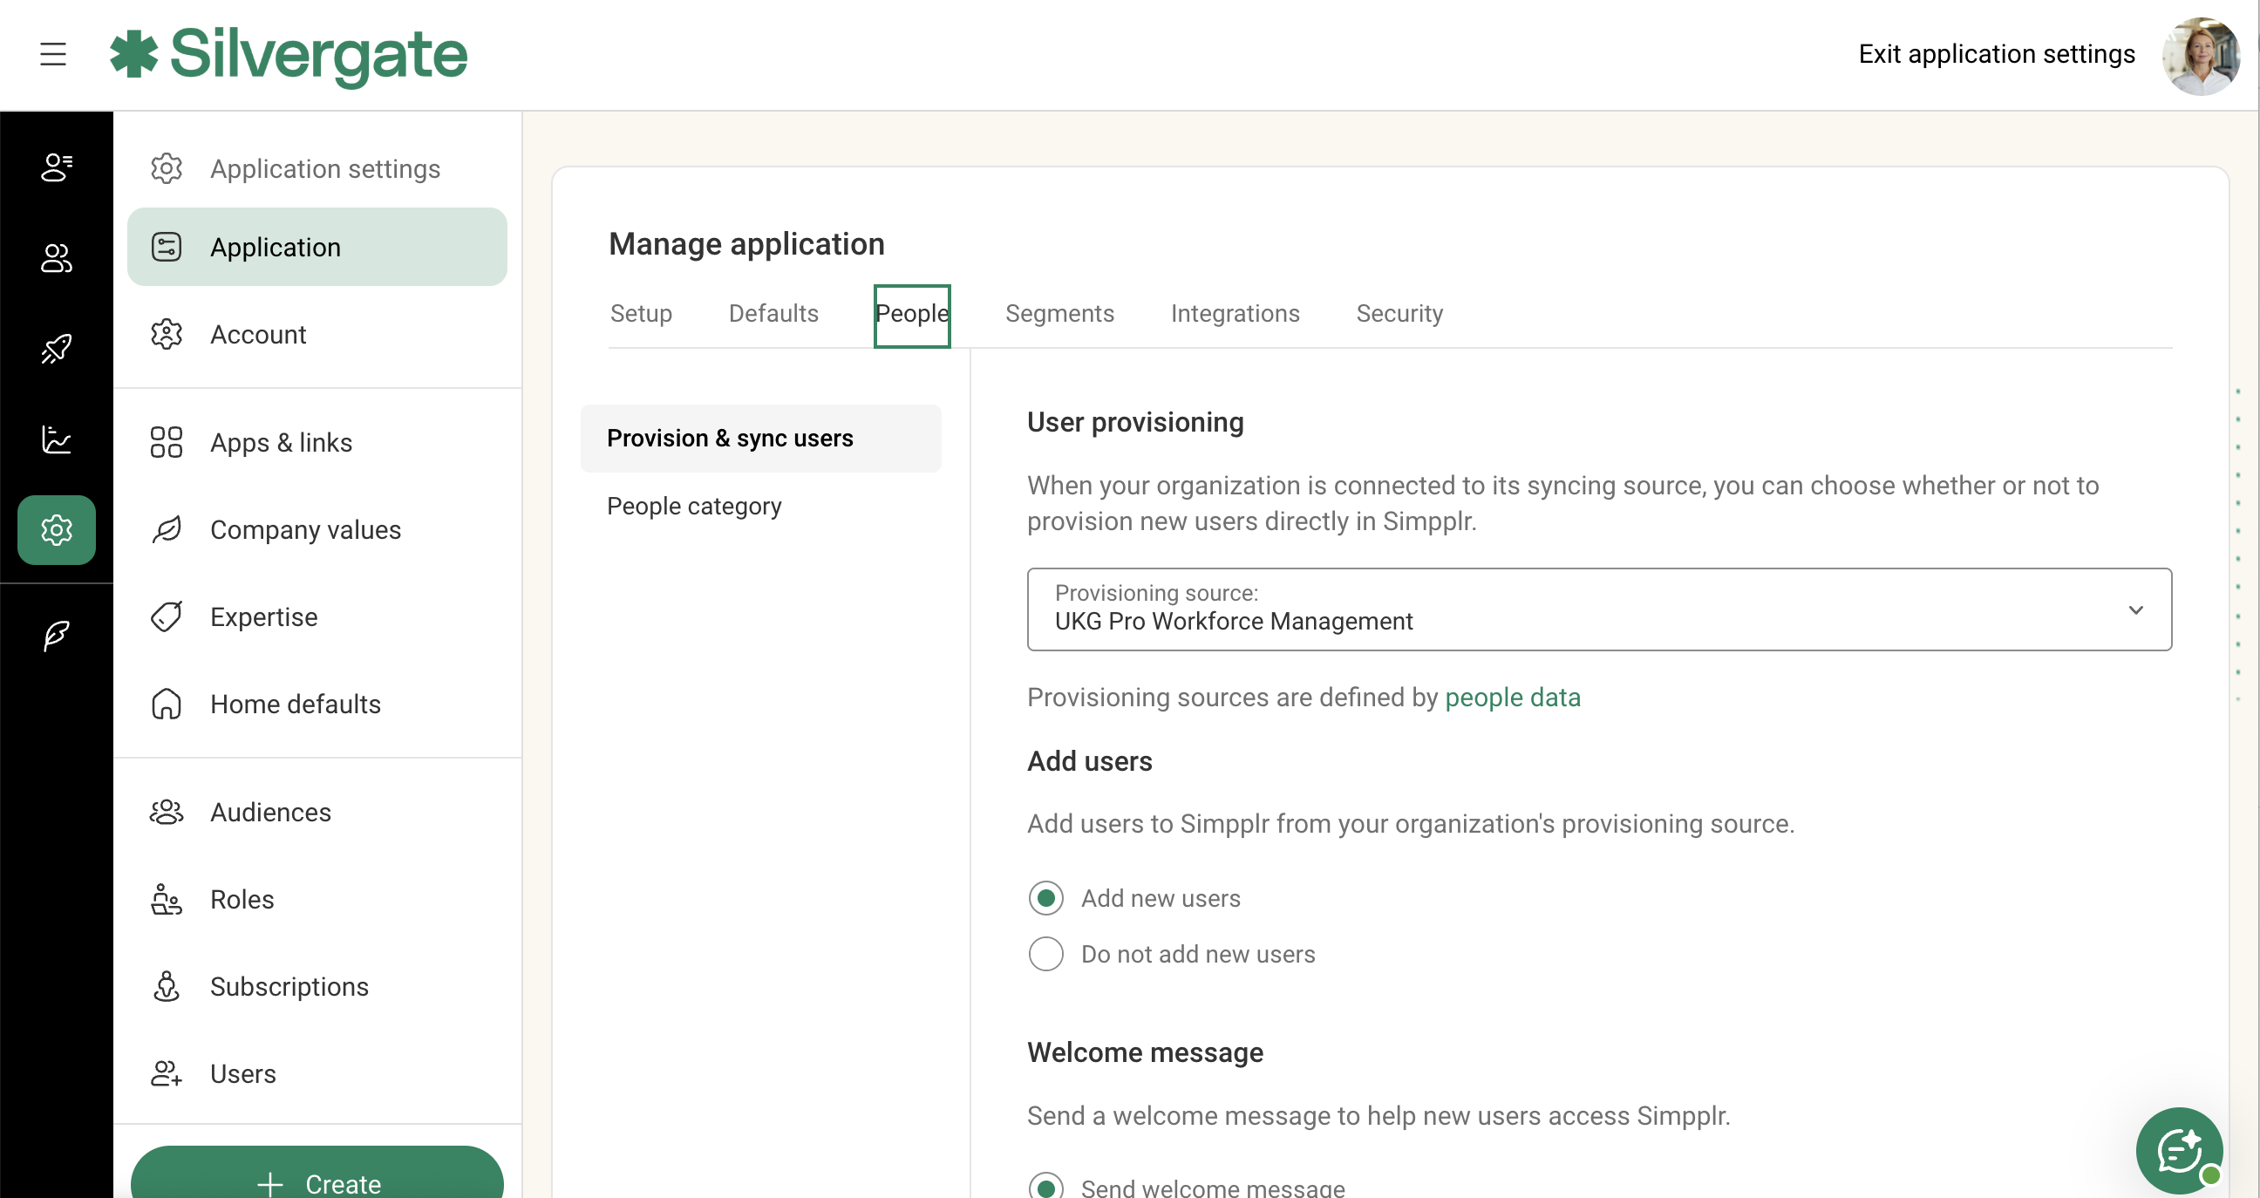The height and width of the screenshot is (1198, 2260).
Task: Open the people icon in dark sidebar
Action: click(57, 258)
